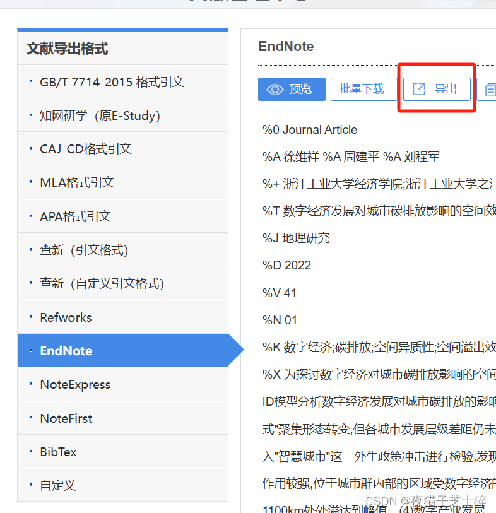The height and width of the screenshot is (513, 496).
Task: Click the 文献导出格式 panel heading
Action: 68,49
